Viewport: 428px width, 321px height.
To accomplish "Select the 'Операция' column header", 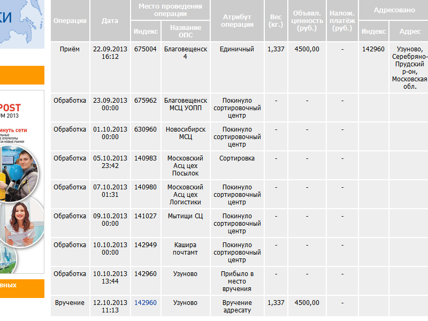I will pyautogui.click(x=70, y=21).
